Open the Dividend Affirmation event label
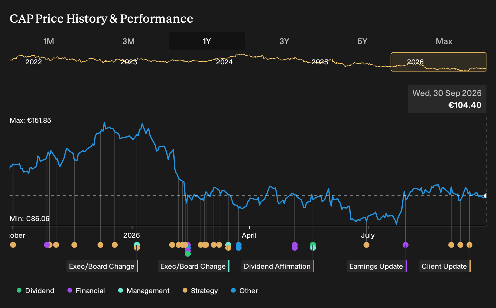 pos(278,266)
